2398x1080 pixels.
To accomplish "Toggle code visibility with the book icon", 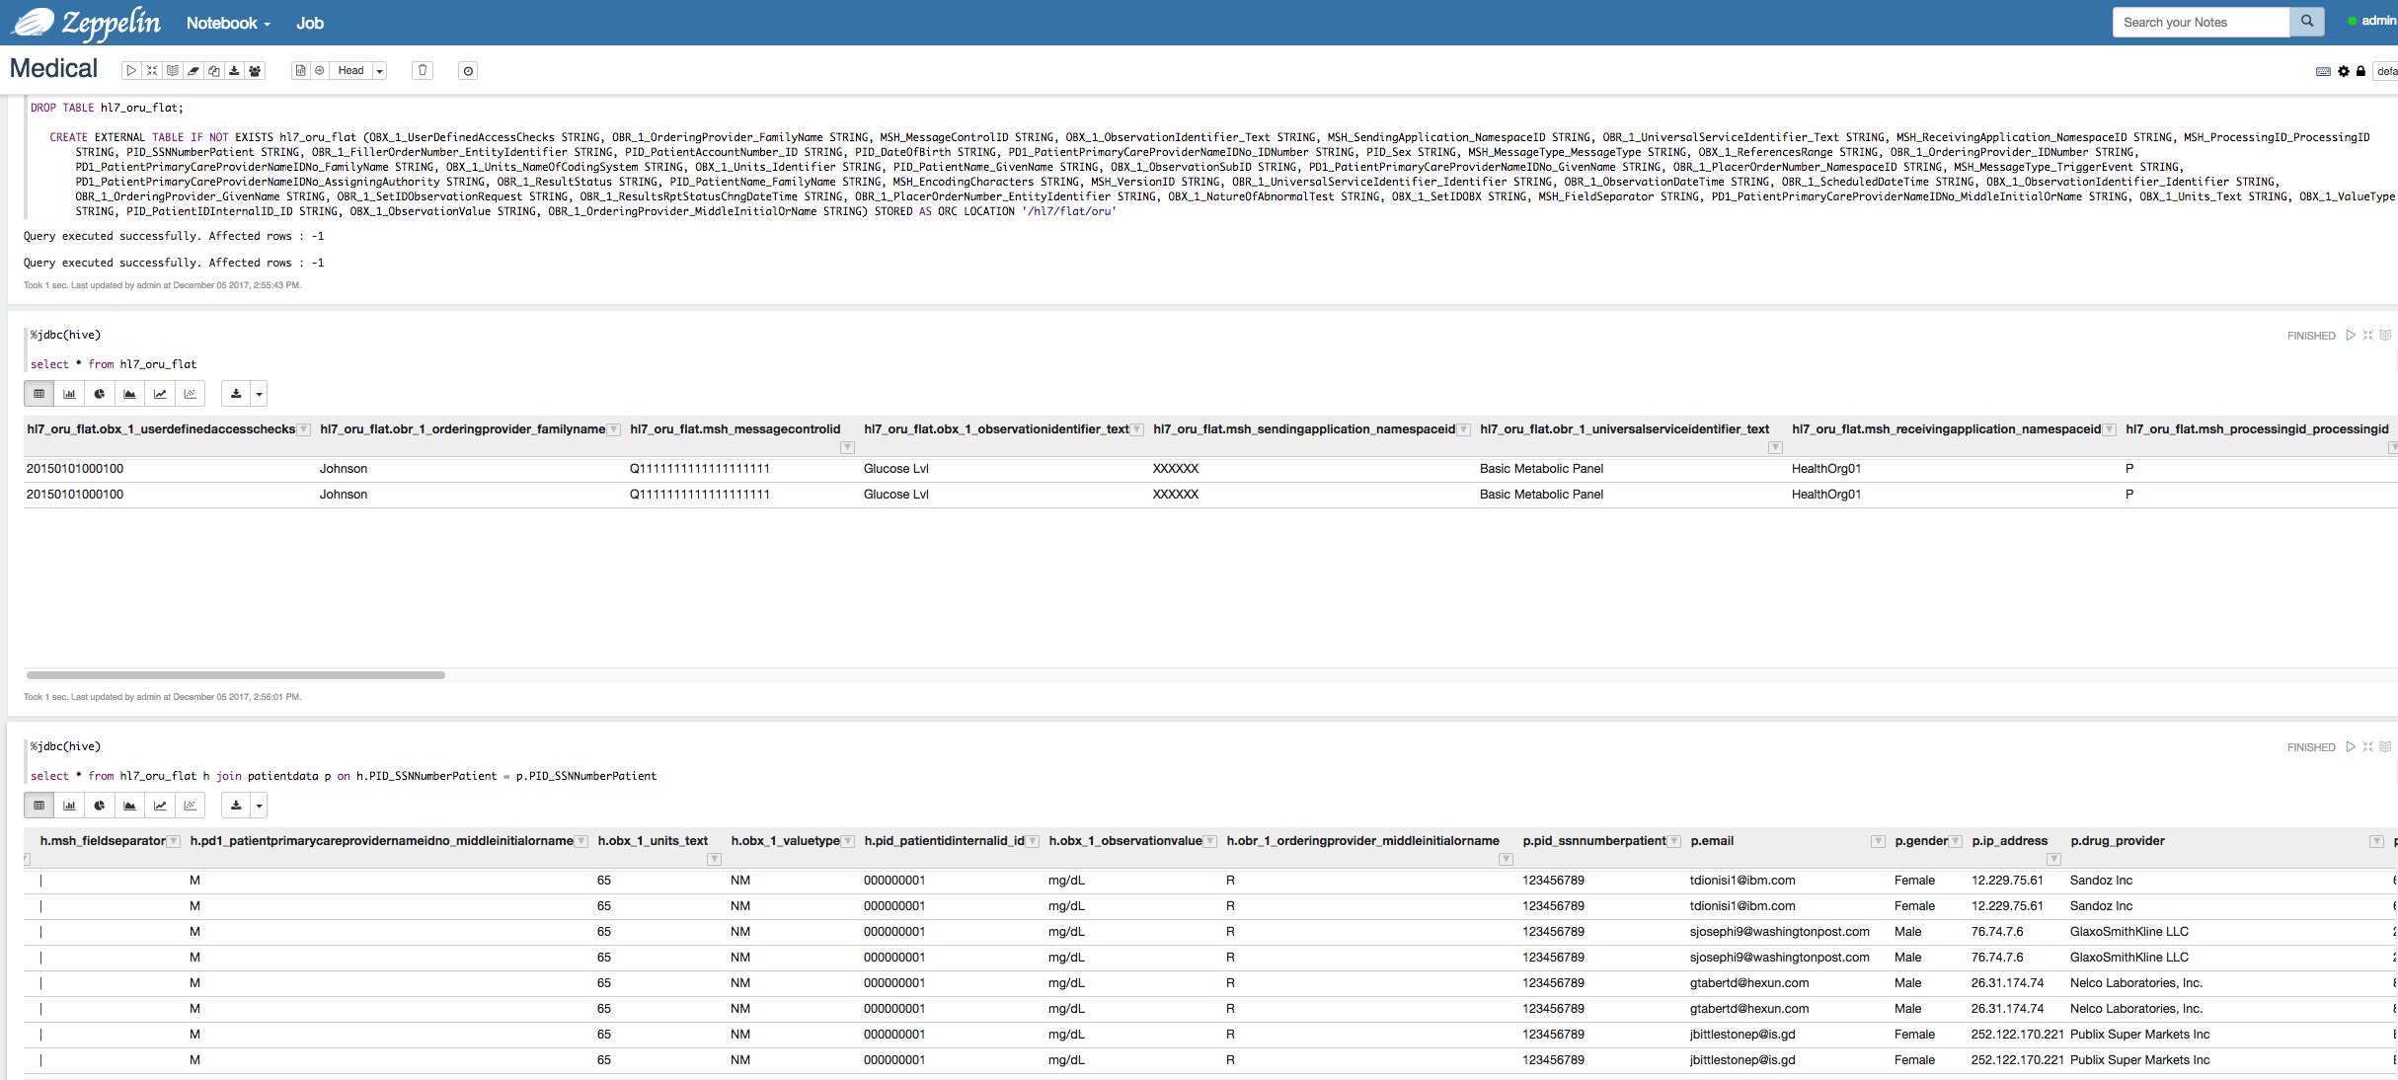I will pyautogui.click(x=172, y=70).
